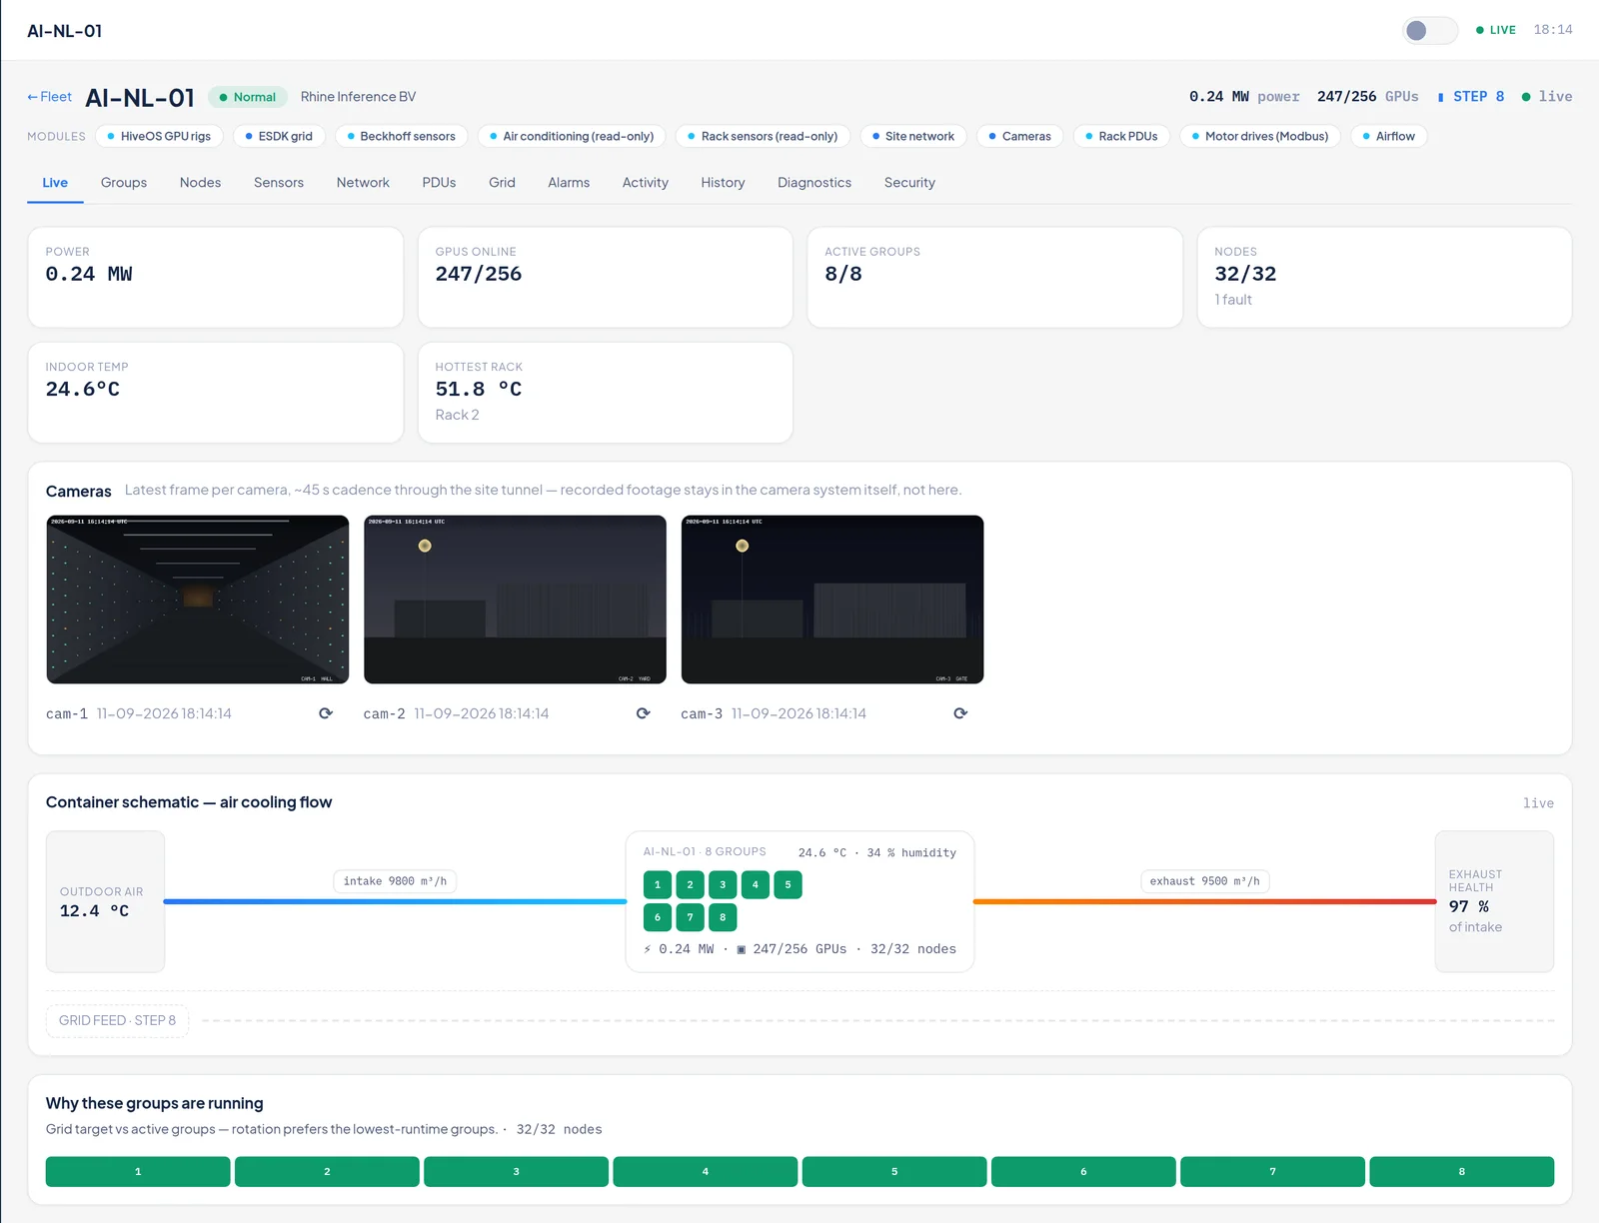This screenshot has height=1223, width=1599.
Task: Click schematic group square 4
Action: coord(756,885)
